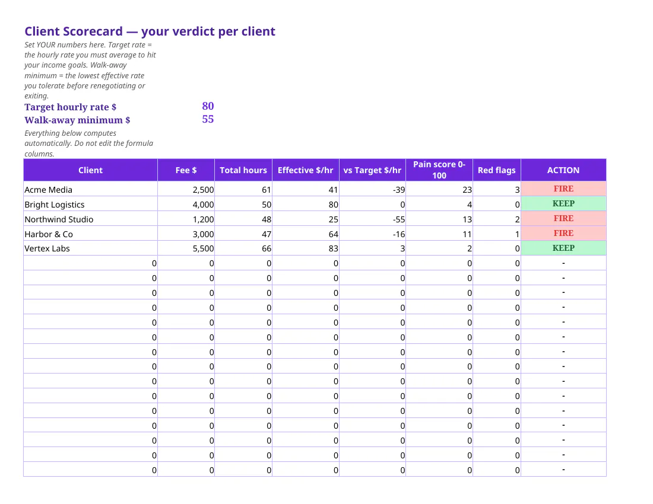
Task: Select the Client column header
Action: (x=90, y=170)
